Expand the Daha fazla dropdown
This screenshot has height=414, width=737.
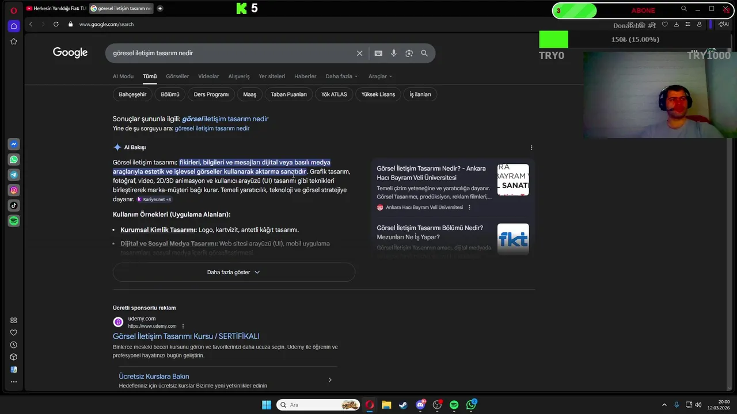coord(341,76)
